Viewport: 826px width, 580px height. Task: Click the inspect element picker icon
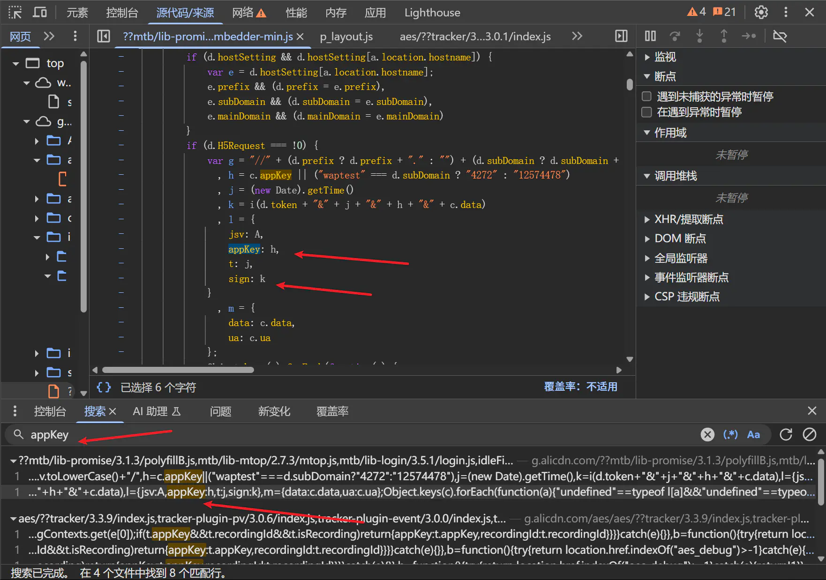click(15, 13)
